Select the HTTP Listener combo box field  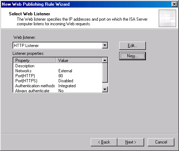click(x=60, y=45)
